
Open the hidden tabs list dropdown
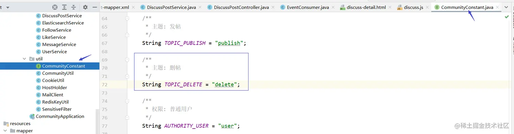tap(507, 7)
